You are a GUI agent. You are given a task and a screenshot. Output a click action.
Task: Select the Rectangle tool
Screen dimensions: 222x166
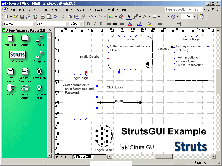[154, 17]
